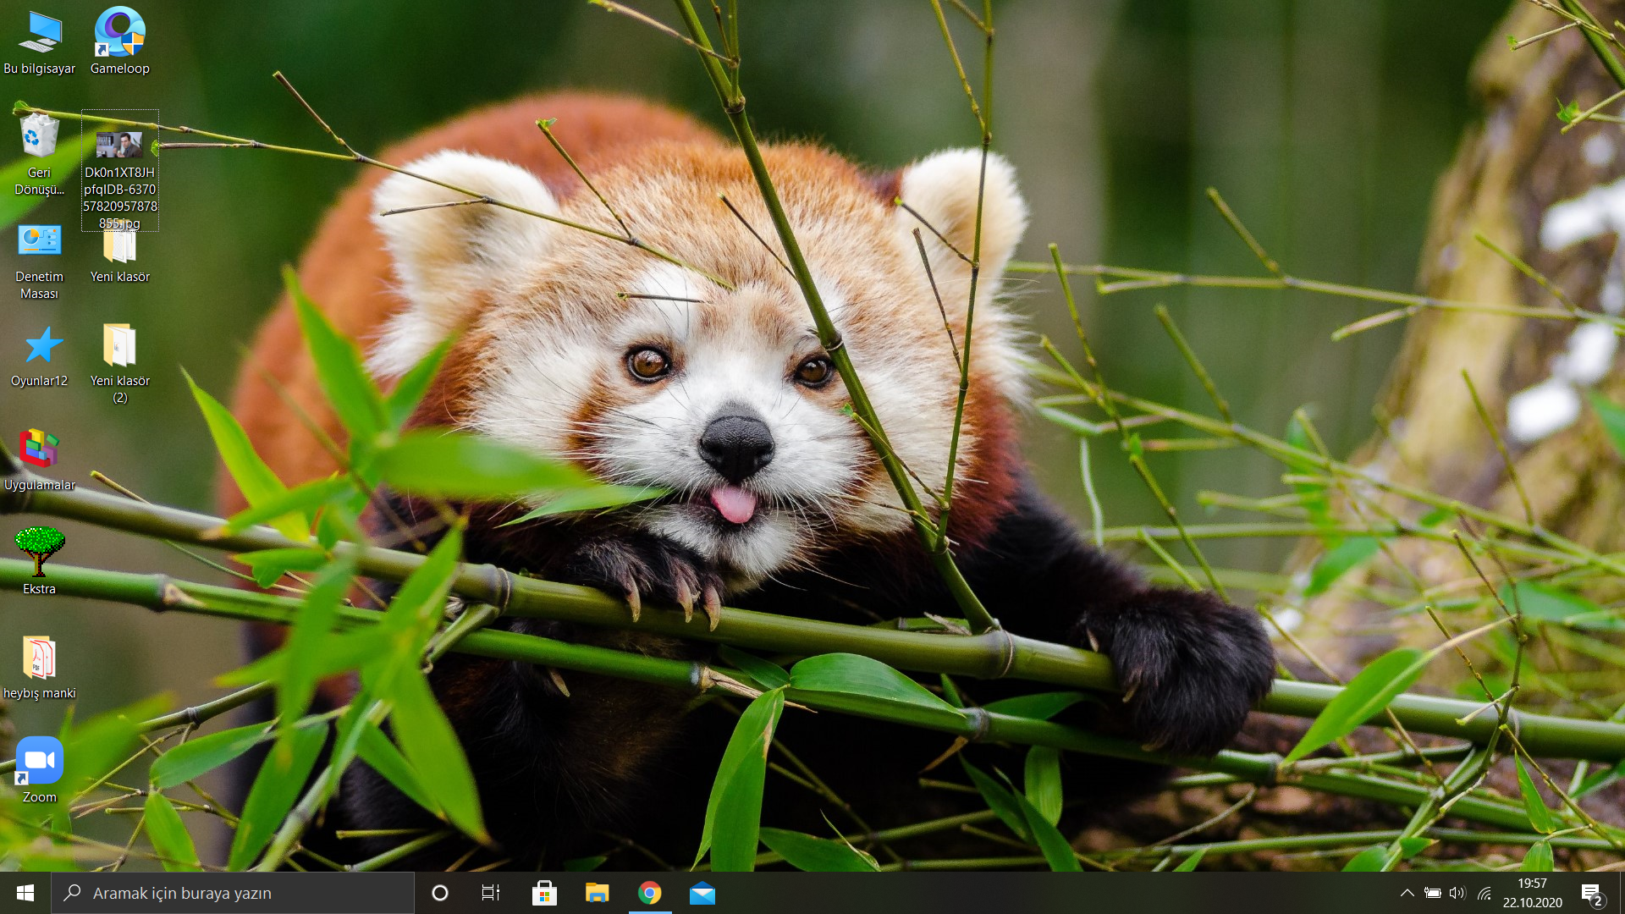This screenshot has height=914, width=1625.
Task: Open the Yeni klasör folder
Action: [x=119, y=254]
